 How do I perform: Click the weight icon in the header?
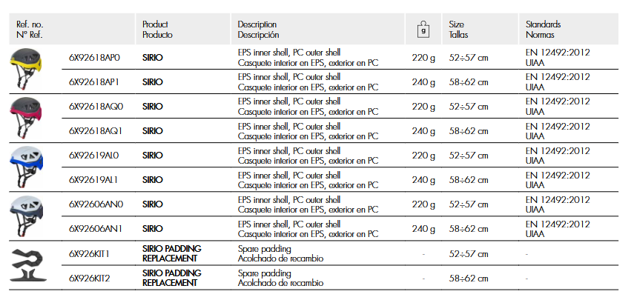click(x=423, y=30)
